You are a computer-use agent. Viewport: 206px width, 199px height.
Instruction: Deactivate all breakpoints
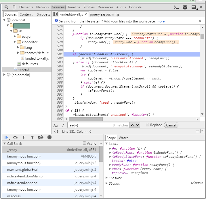pyautogui.click(x=41, y=138)
